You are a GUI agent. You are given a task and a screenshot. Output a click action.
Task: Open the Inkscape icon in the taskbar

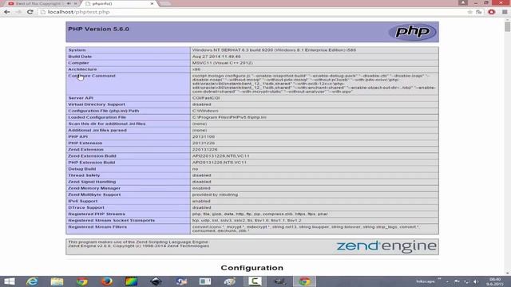(156, 281)
